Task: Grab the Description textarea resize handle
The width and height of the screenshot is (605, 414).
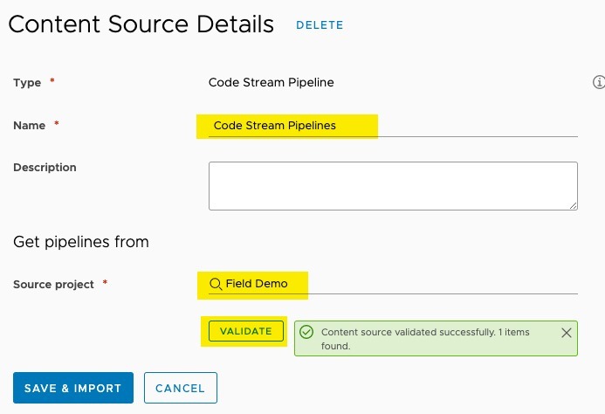Action: [x=574, y=206]
